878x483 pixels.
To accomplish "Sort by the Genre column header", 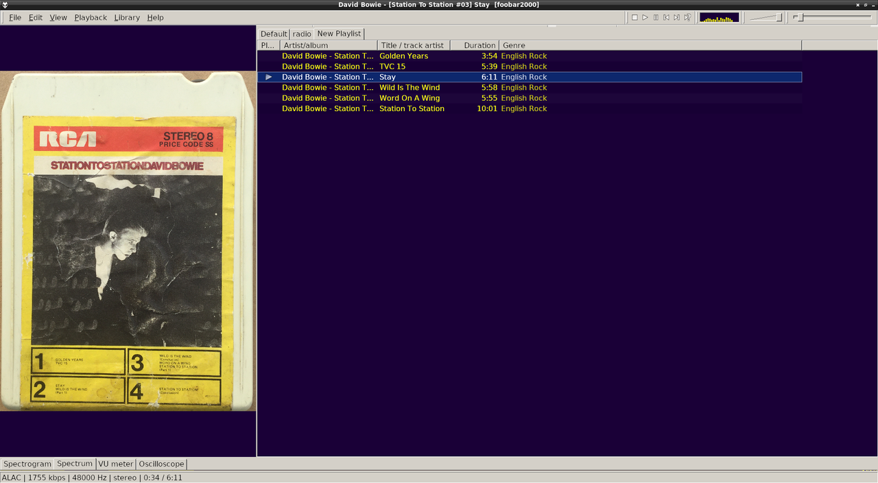I will point(650,45).
